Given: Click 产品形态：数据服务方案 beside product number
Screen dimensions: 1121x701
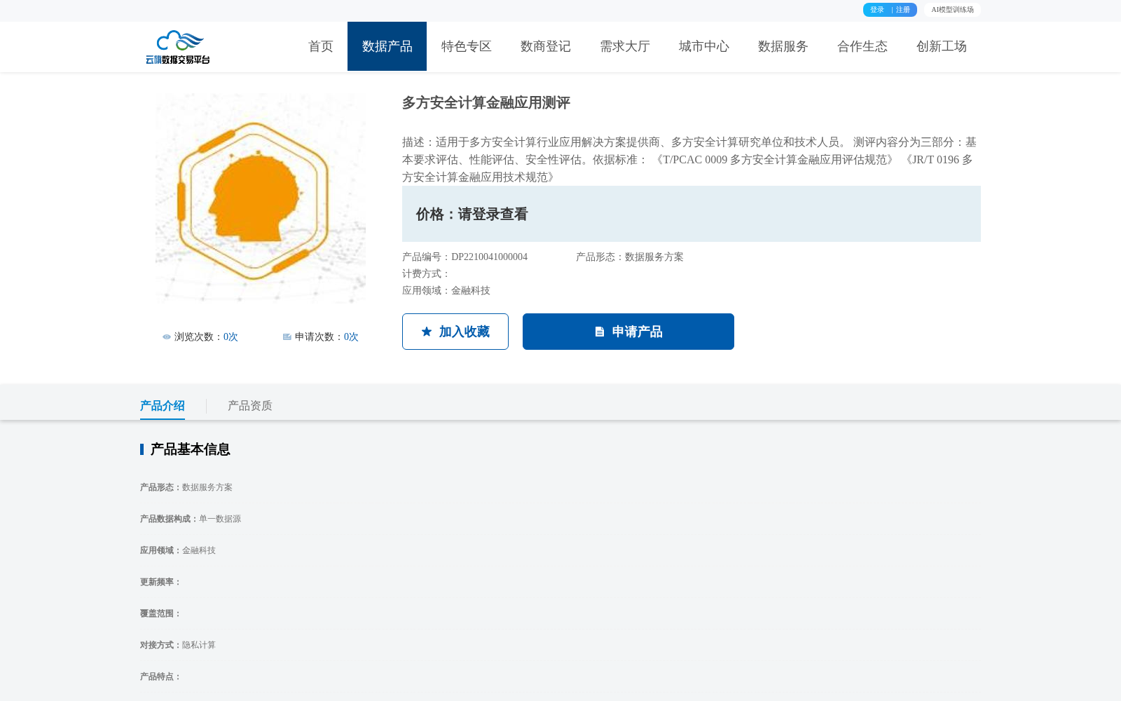Looking at the screenshot, I should tap(630, 257).
